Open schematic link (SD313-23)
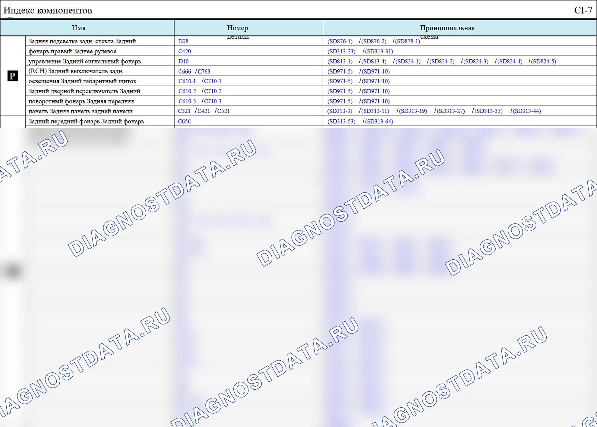This screenshot has width=597, height=427. [342, 51]
